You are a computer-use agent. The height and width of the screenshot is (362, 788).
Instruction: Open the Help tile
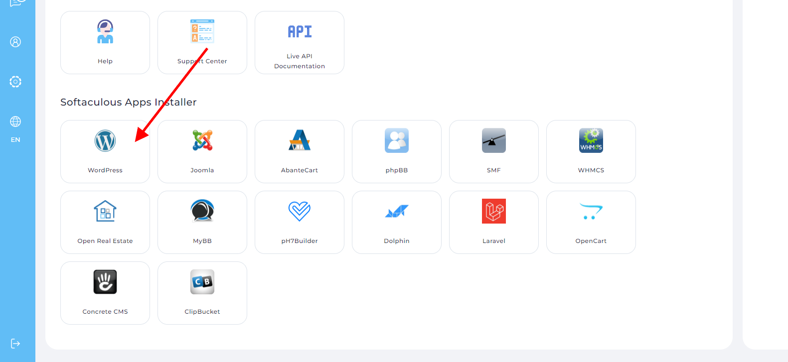pyautogui.click(x=105, y=43)
